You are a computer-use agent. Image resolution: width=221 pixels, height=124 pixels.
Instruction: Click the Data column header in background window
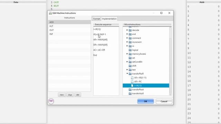[16, 2]
